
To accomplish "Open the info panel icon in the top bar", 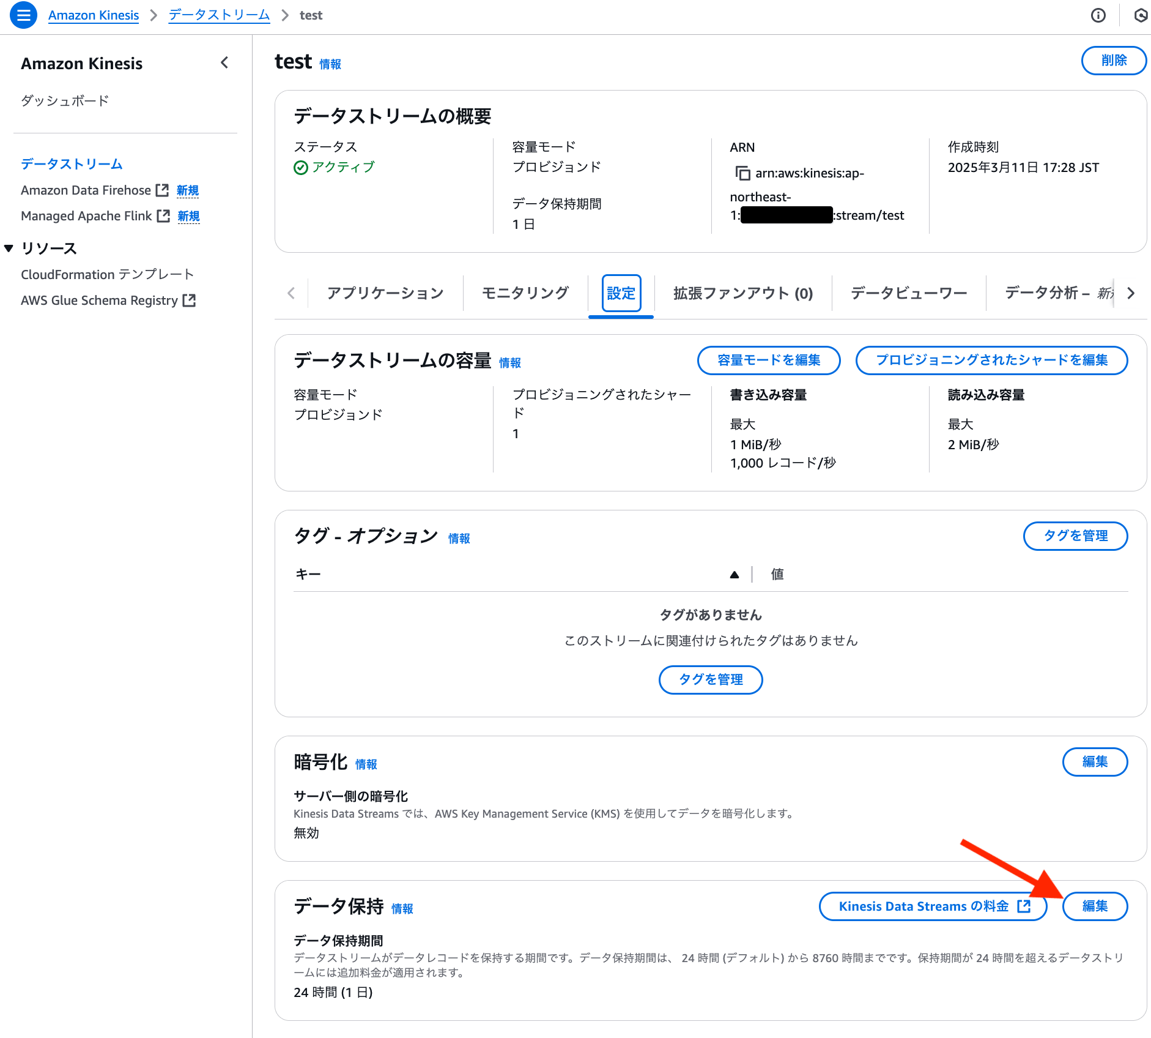I will coord(1098,15).
